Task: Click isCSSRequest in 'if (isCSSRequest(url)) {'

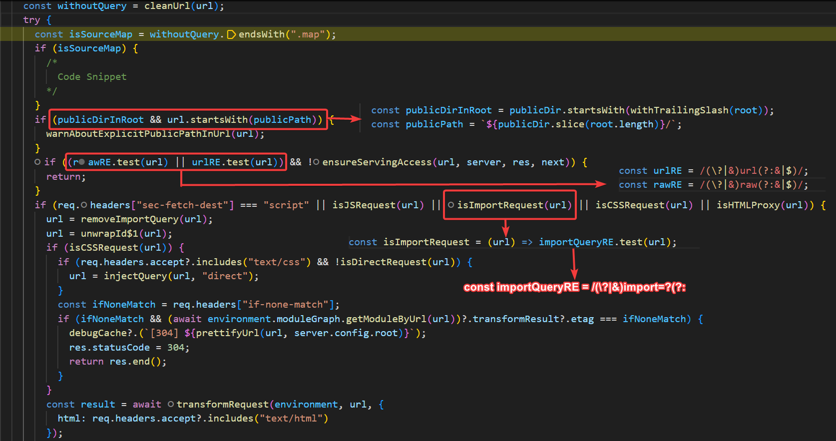Action: pyautogui.click(x=103, y=248)
